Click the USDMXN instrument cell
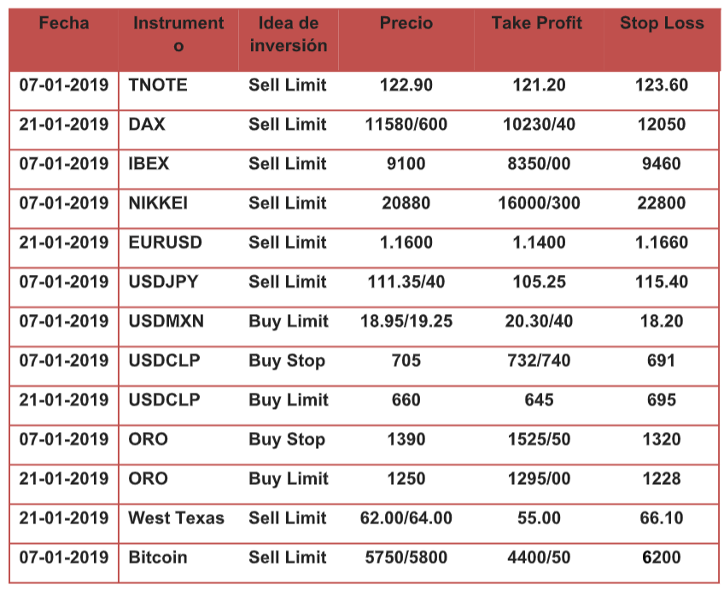 click(166, 321)
